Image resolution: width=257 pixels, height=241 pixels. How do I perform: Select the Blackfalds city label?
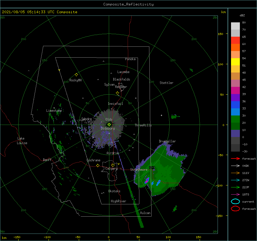click(x=121, y=79)
